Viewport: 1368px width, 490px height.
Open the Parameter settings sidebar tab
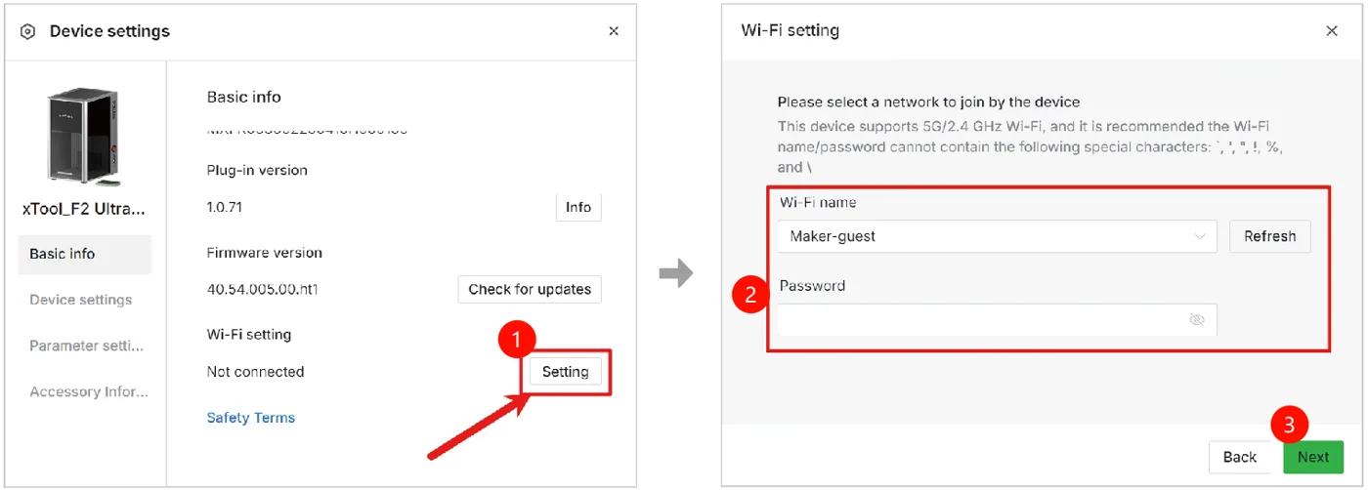click(87, 346)
